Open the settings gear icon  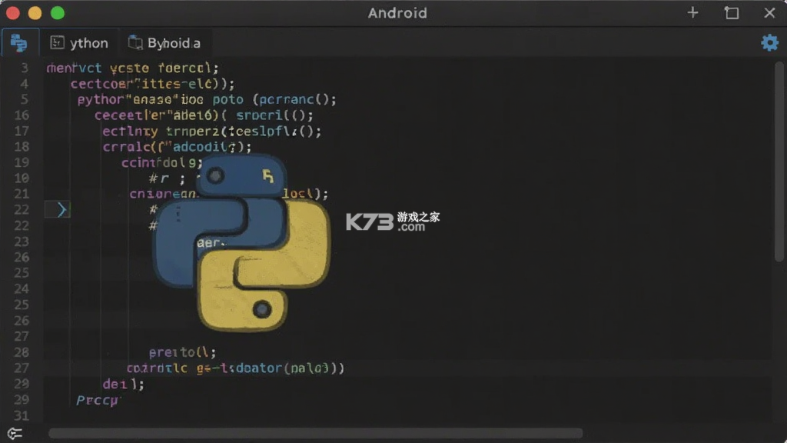pos(769,43)
